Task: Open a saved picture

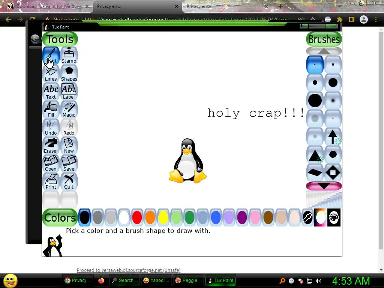Action: [51, 163]
